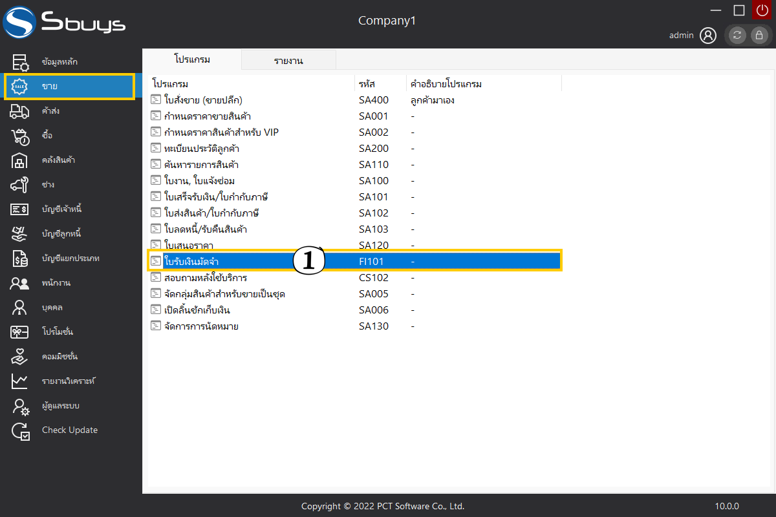
Task: Click the lock screen icon
Action: pos(759,36)
